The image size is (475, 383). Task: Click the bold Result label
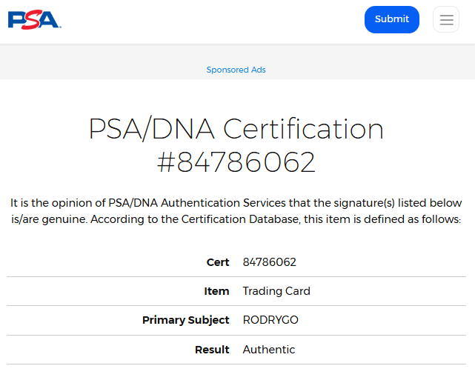click(x=212, y=350)
